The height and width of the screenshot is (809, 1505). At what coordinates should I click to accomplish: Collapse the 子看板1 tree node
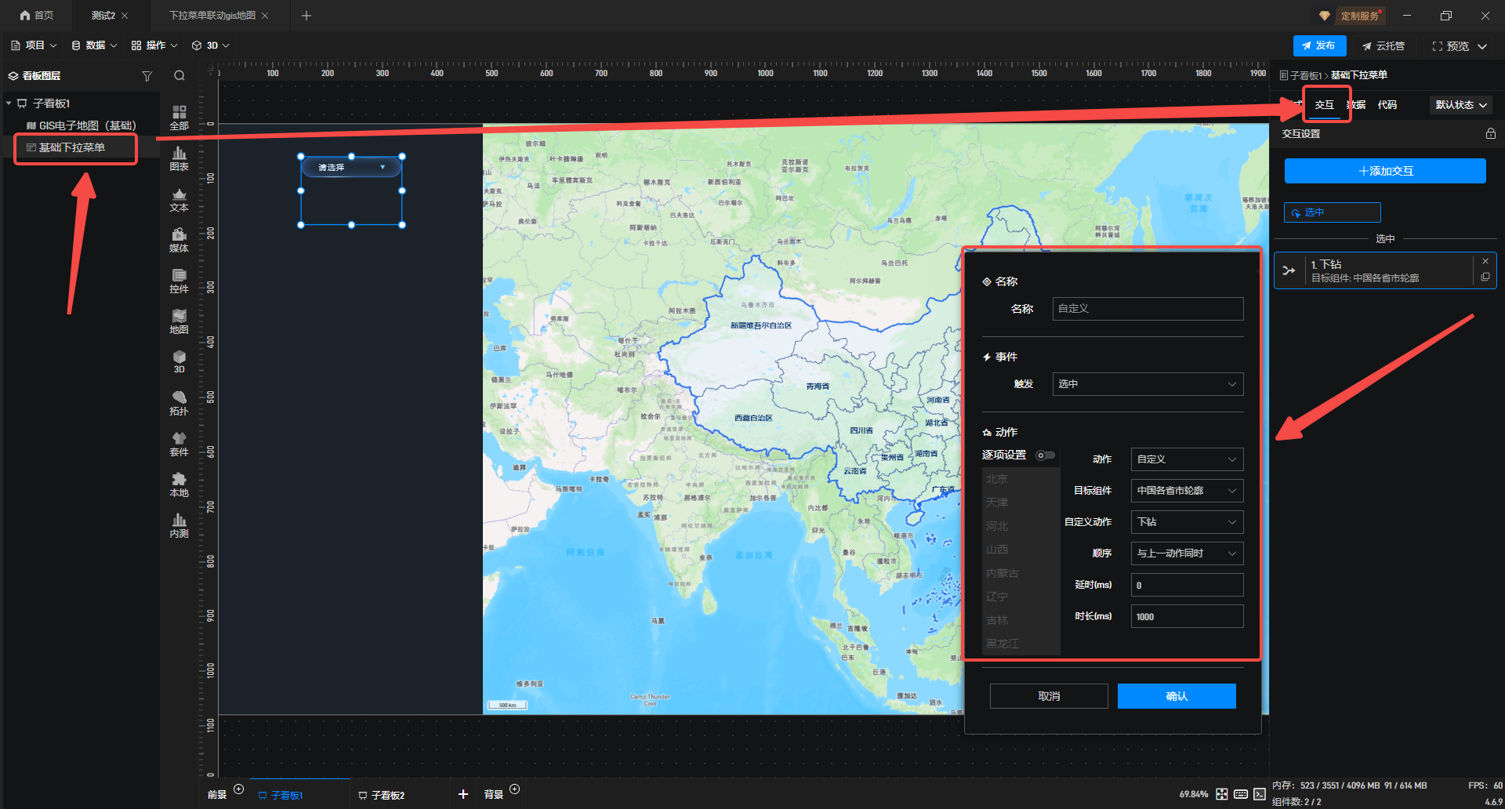(9, 103)
